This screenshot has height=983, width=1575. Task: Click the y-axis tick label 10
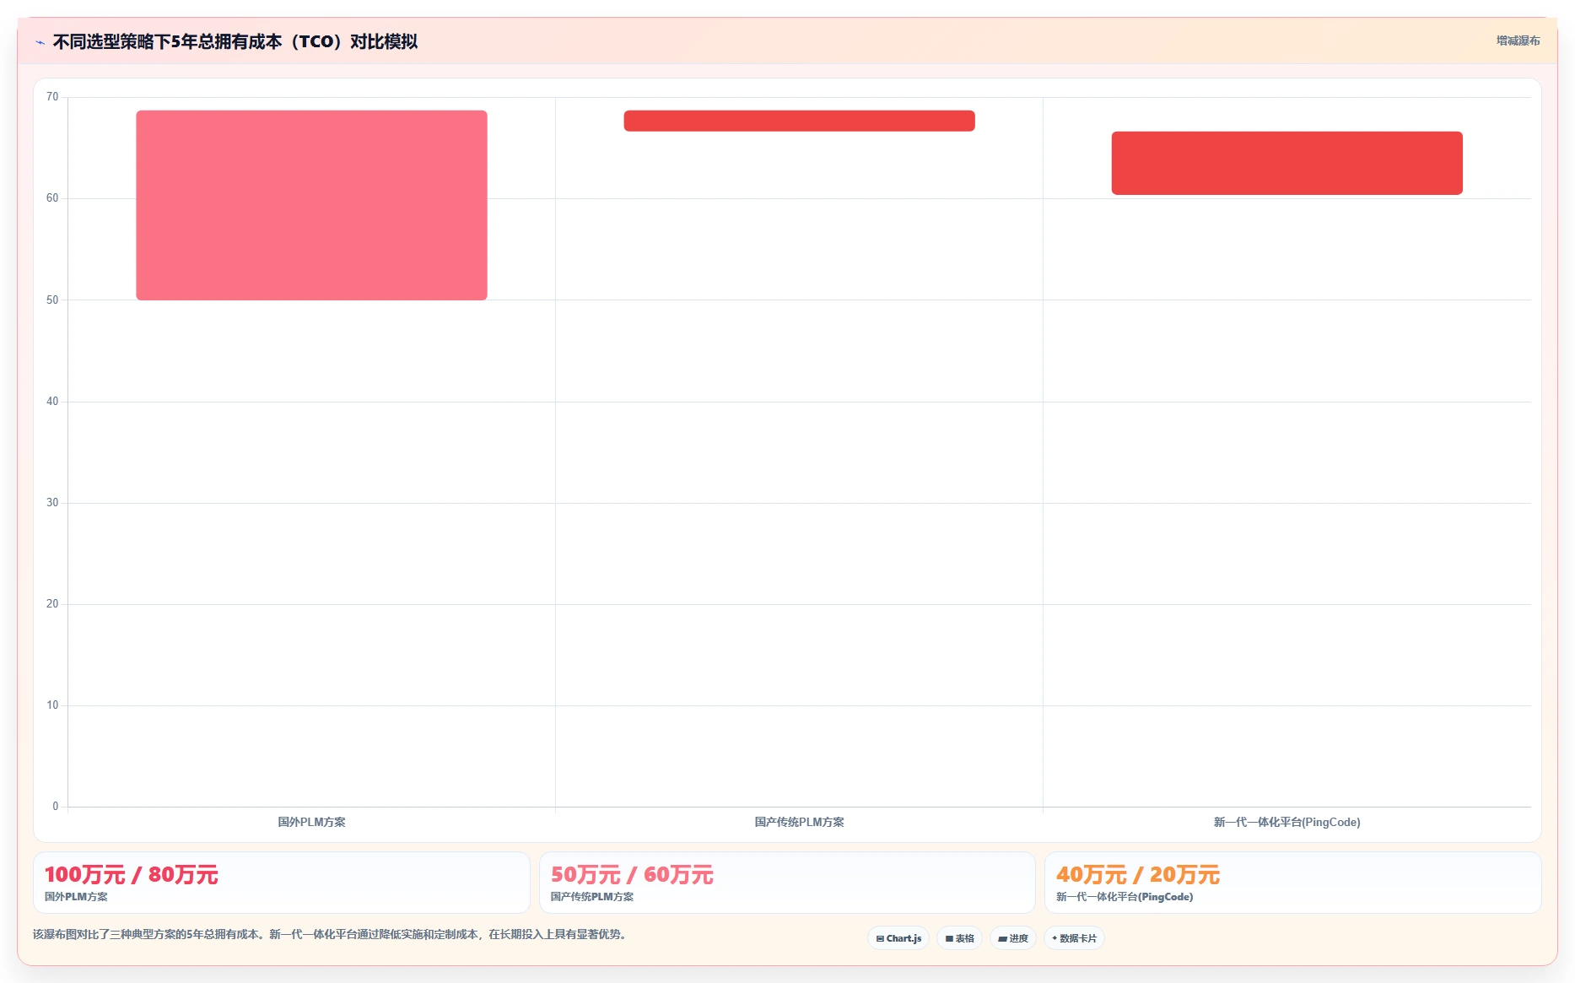pyautogui.click(x=52, y=705)
